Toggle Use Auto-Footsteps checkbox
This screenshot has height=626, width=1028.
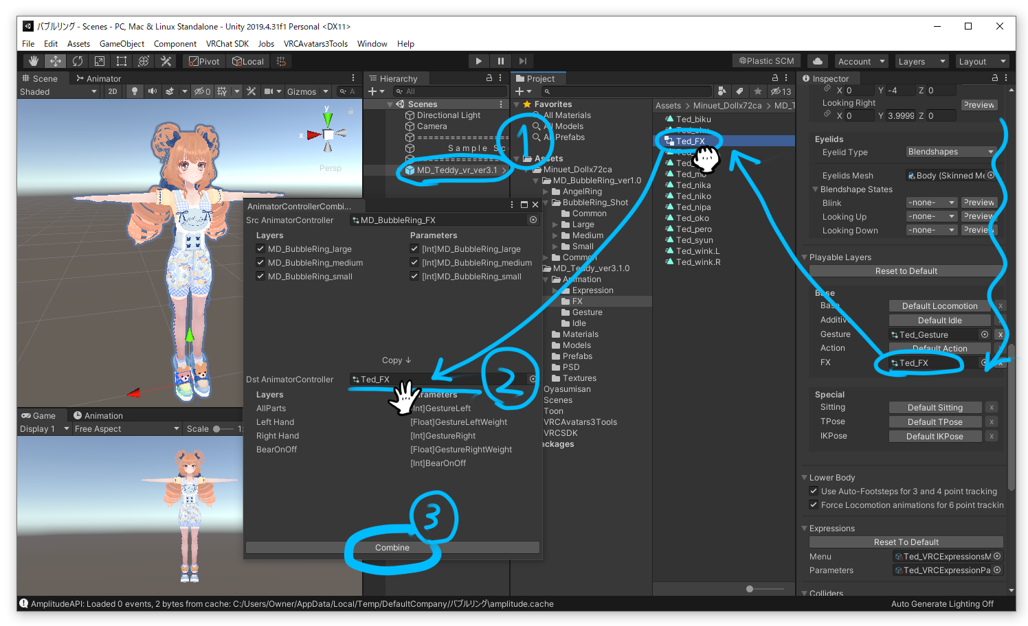click(814, 491)
